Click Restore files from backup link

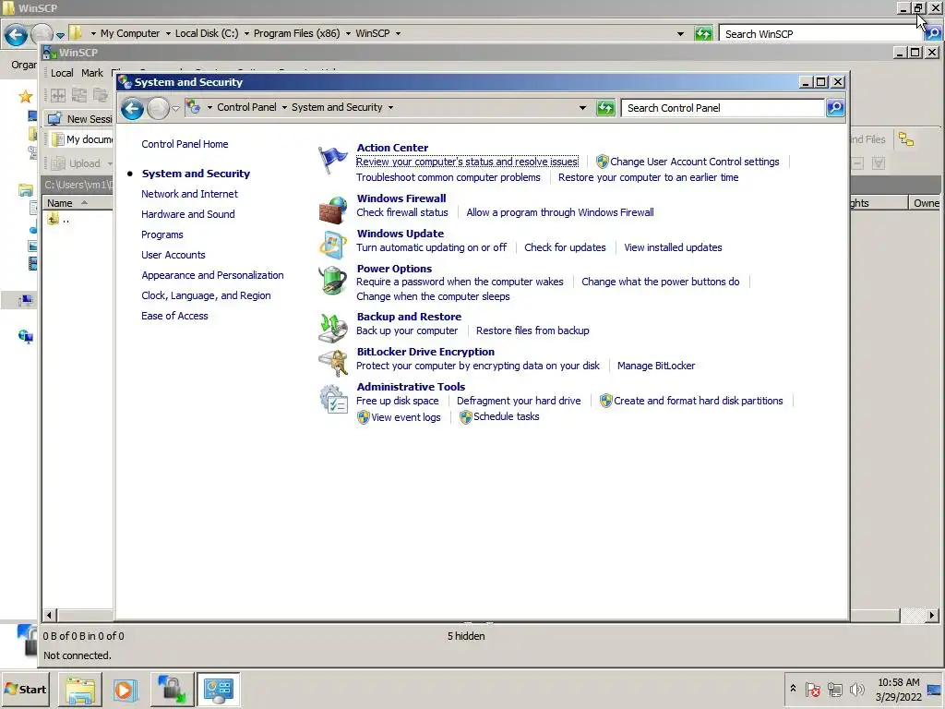[532, 330]
